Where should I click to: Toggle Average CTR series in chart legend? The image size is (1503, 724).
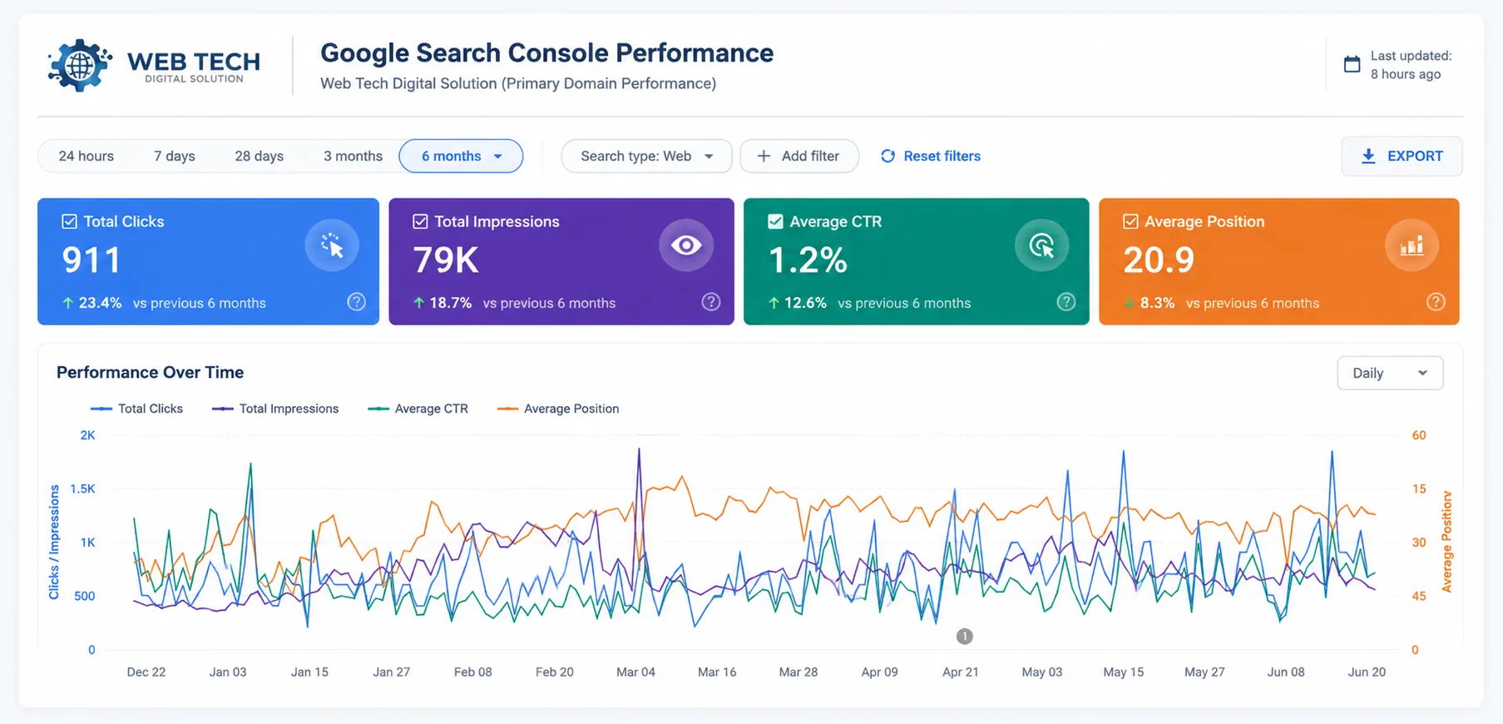pyautogui.click(x=418, y=409)
